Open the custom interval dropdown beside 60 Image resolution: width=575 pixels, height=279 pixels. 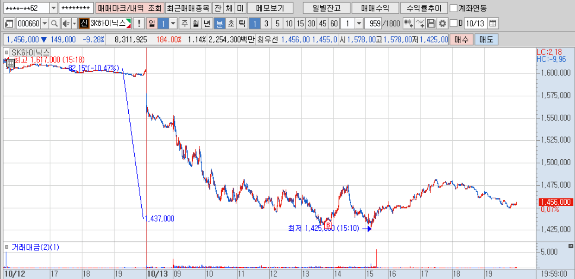[359, 24]
